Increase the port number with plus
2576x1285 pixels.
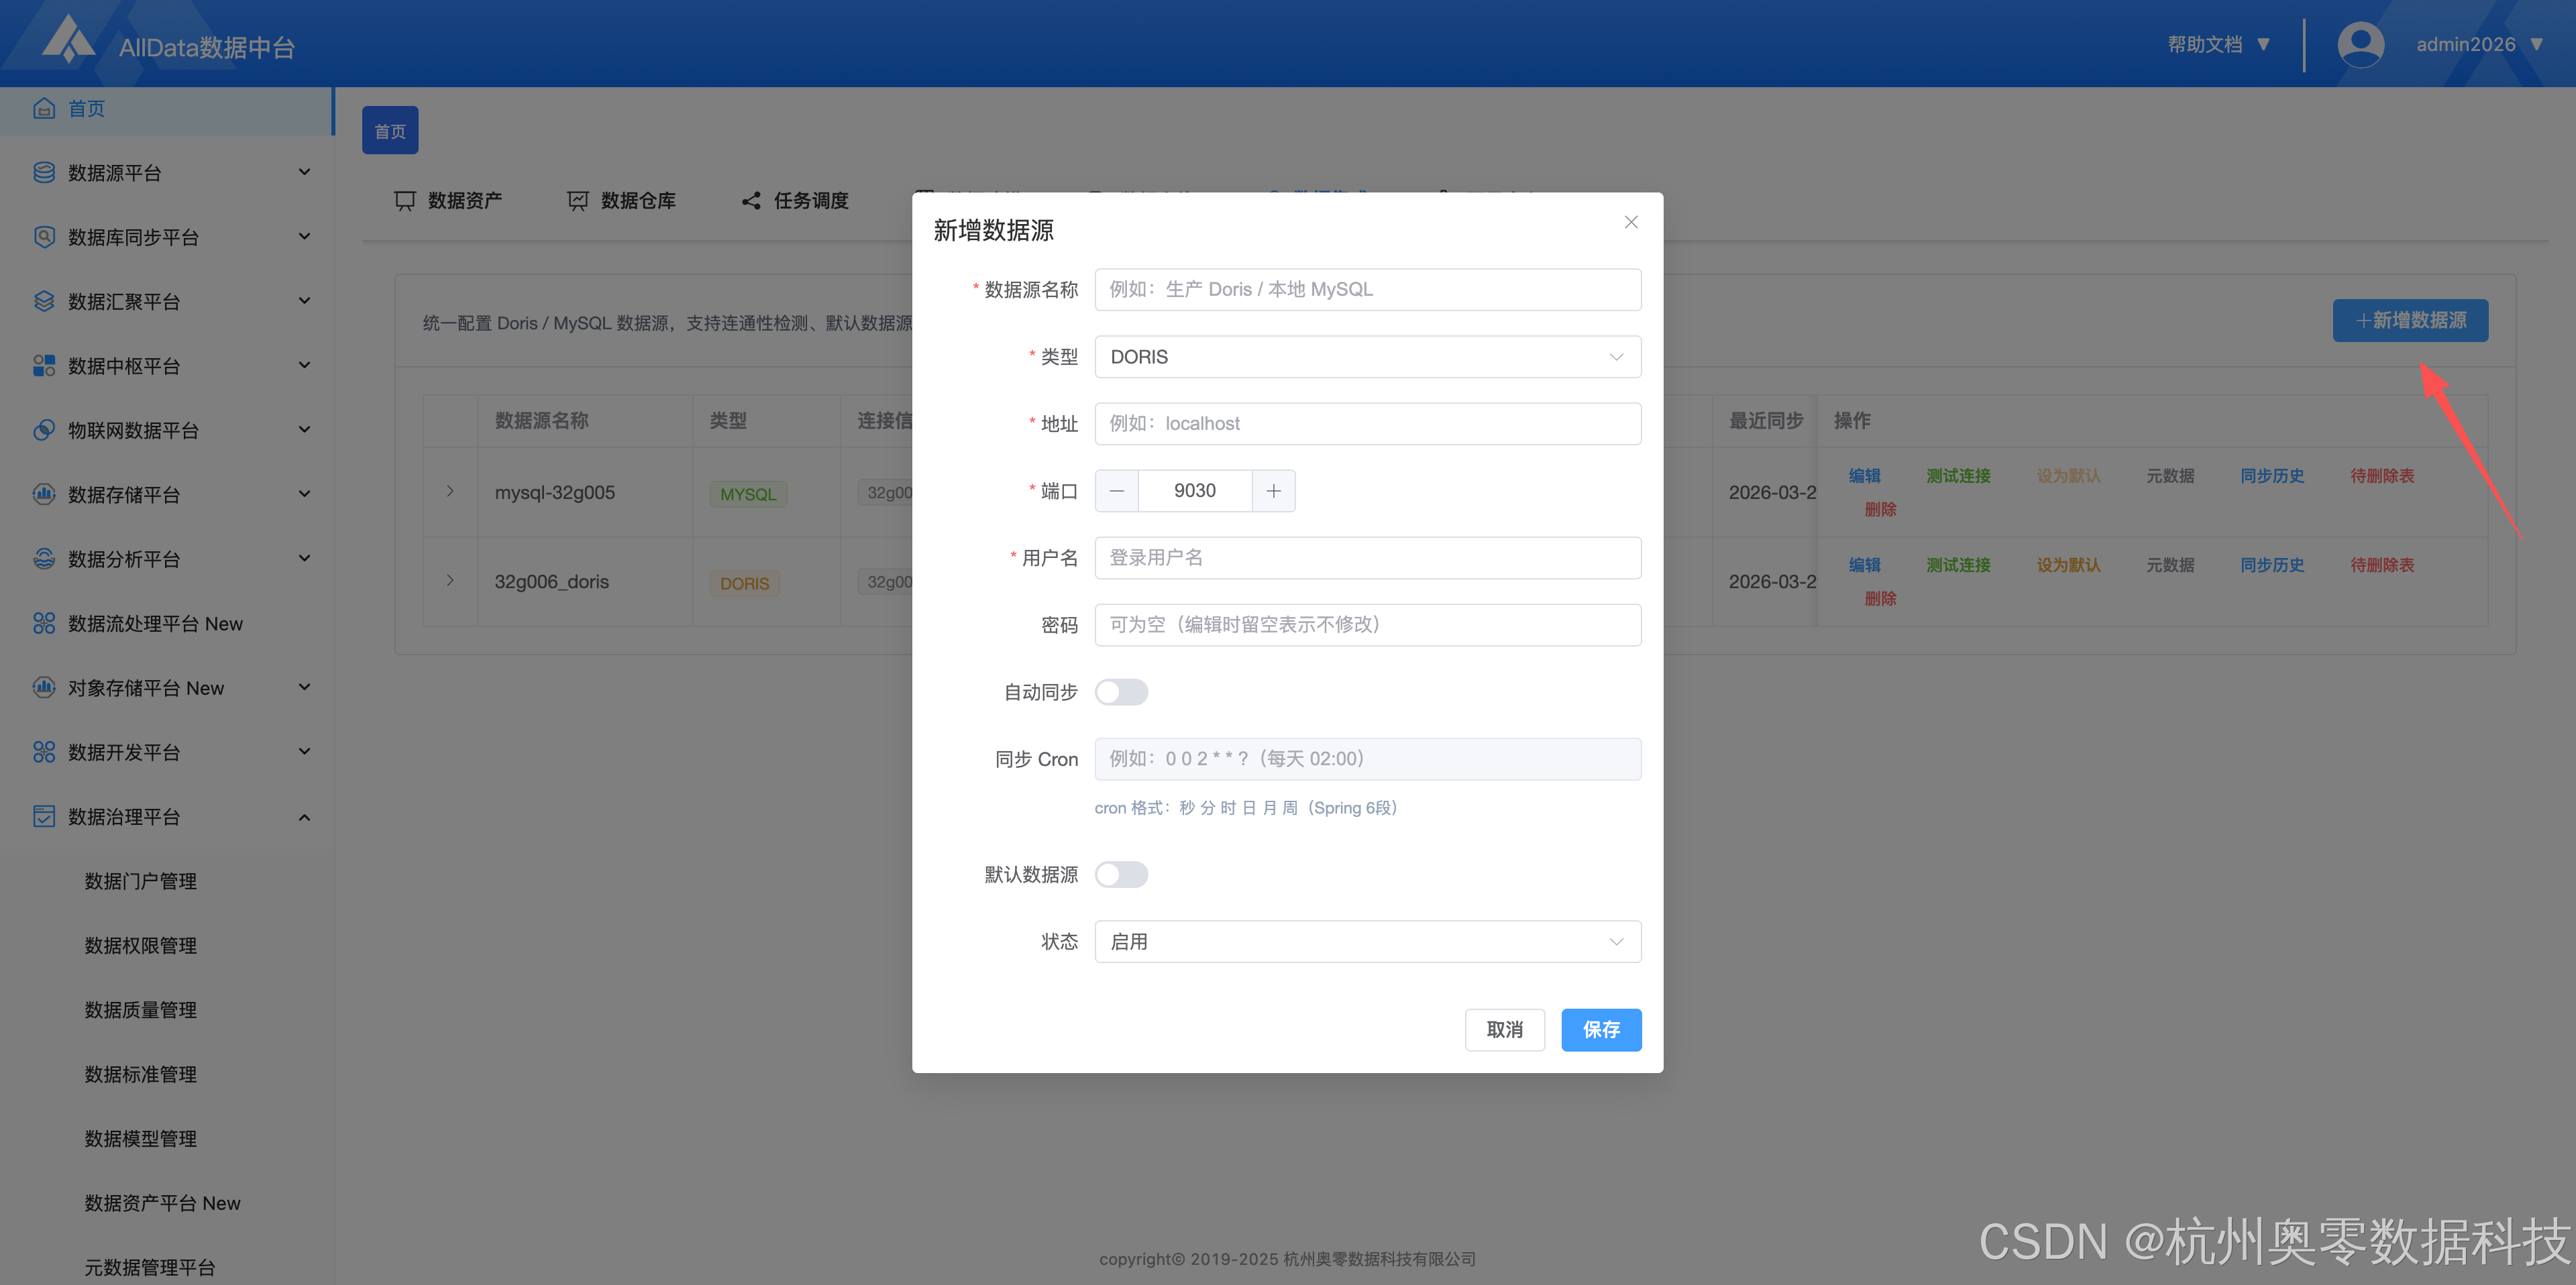point(1274,491)
